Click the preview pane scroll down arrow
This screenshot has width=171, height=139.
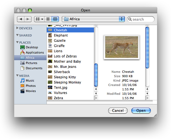click(x=147, y=93)
